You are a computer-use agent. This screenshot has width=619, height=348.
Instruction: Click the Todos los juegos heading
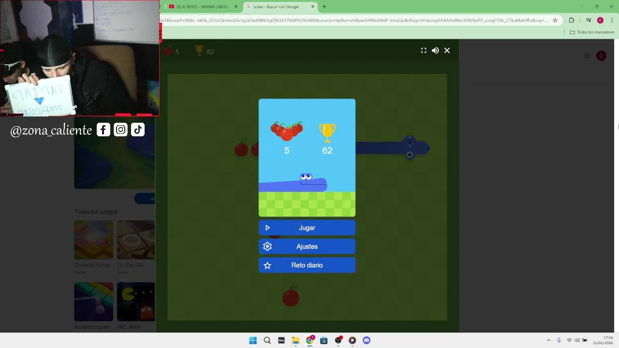coord(96,212)
